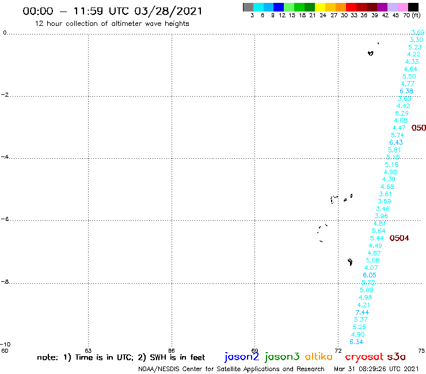This screenshot has height=374, width=426.
Task: Click the wave height value 3.46
Action: (x=382, y=209)
